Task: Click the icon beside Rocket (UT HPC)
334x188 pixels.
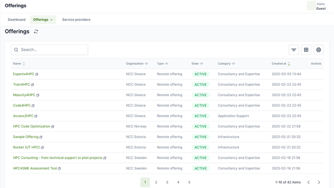Action: tap(42, 147)
